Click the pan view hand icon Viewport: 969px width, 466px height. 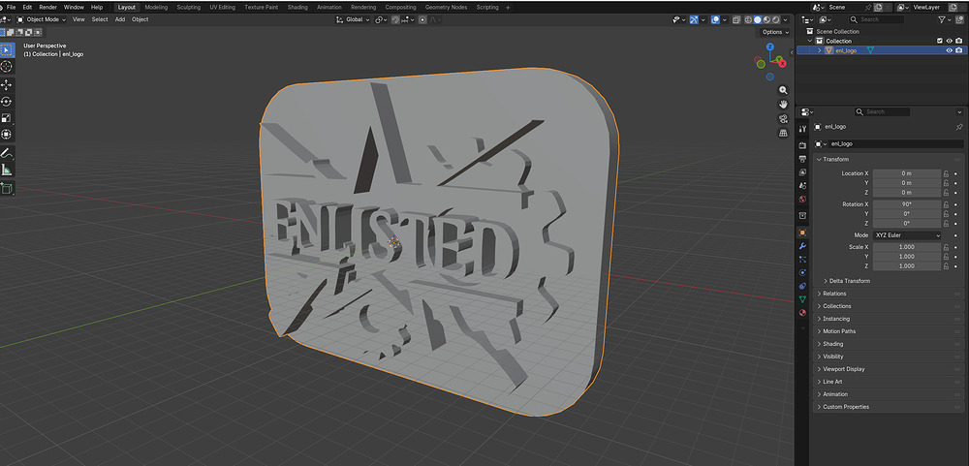pyautogui.click(x=783, y=105)
